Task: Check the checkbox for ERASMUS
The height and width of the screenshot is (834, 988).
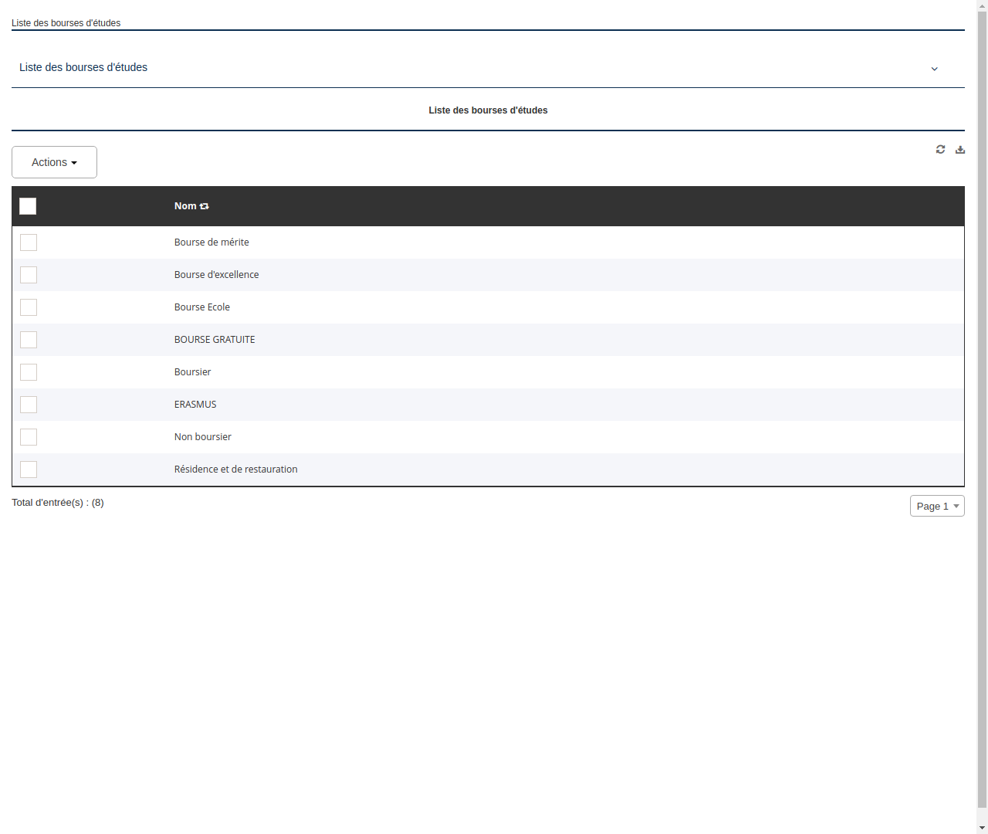Action: coord(29,404)
